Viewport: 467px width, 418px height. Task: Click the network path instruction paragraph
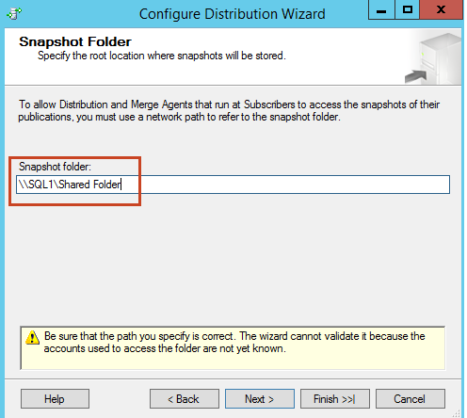[229, 110]
